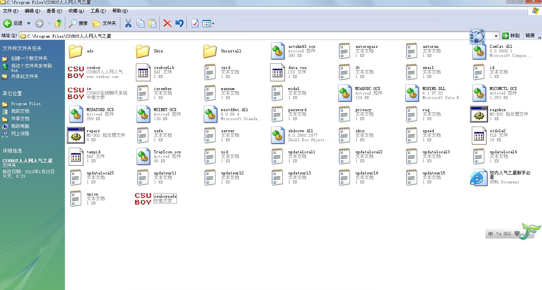The width and height of the screenshot is (542, 290).
Task: Click the IME language bar '中' indicator
Action: tap(491, 234)
